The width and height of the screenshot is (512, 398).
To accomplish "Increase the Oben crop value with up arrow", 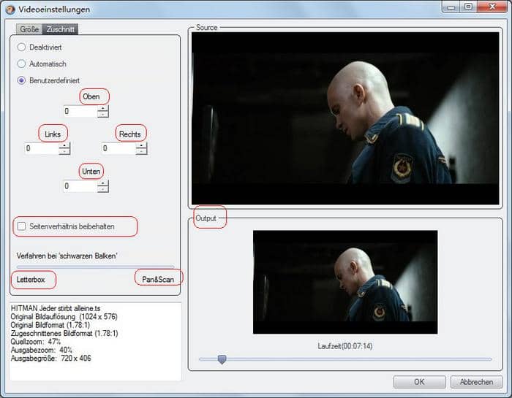I will tap(103, 109).
